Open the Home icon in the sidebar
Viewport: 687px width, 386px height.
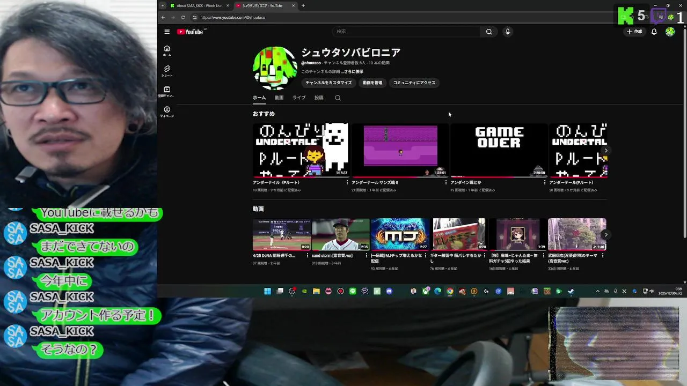[167, 50]
